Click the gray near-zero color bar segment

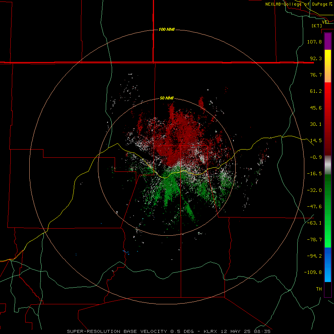pyautogui.click(x=328, y=165)
